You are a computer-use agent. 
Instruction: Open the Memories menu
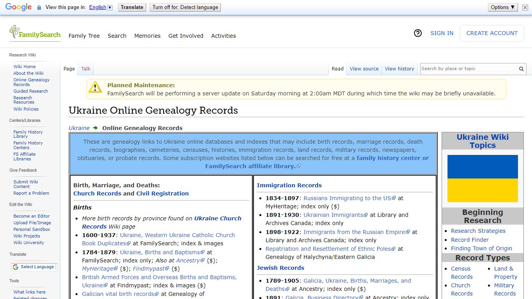click(147, 36)
